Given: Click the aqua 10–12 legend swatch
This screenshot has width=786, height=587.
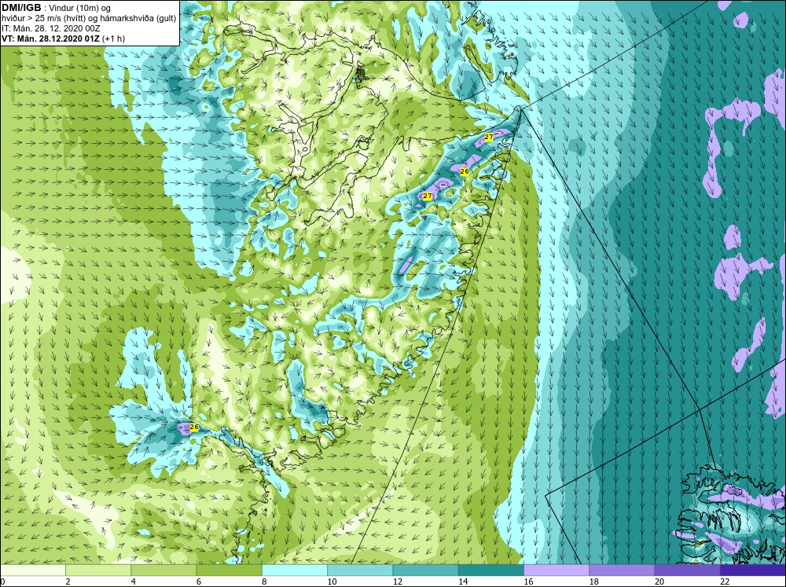Looking at the screenshot, I should click(360, 570).
